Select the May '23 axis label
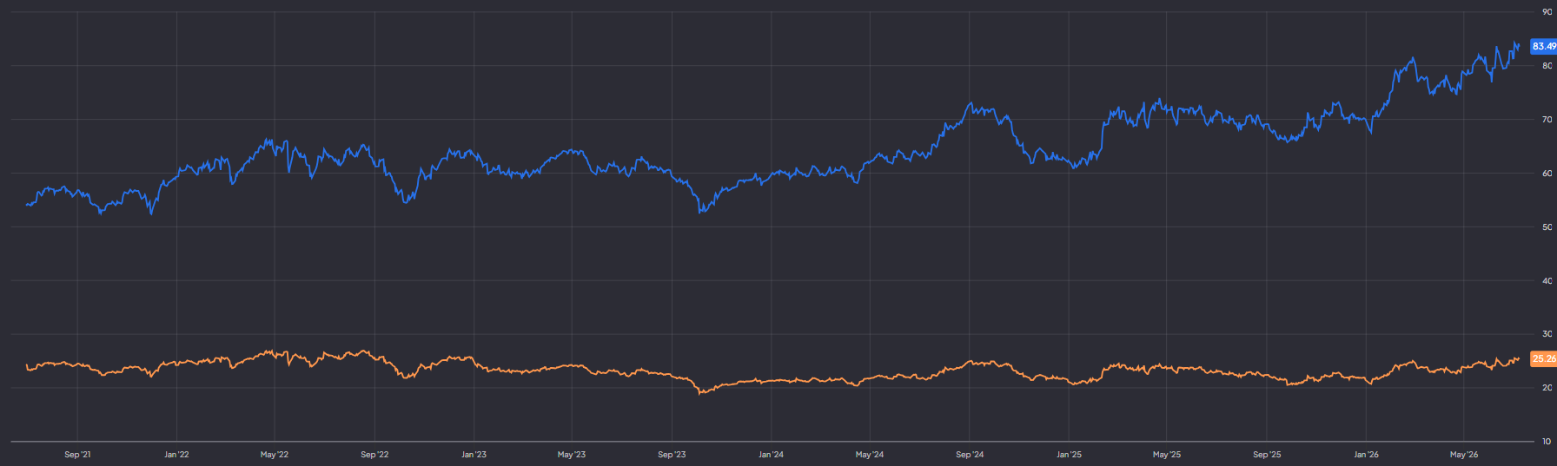Viewport: 1557px width, 466px height. [572, 455]
